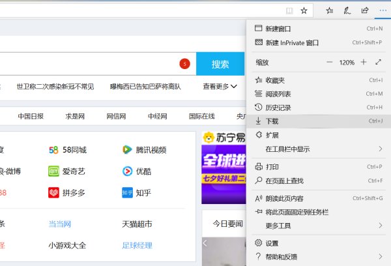Screen dimensions: 391x266
Task: Click the share page icon in toolbar
Action: click(x=365, y=10)
